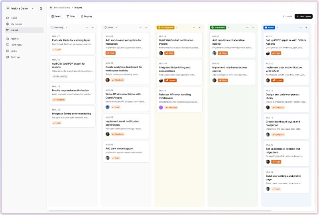The width and height of the screenshot is (319, 215).
Task: Open Implement role-based access control card
Action: [x=233, y=72]
